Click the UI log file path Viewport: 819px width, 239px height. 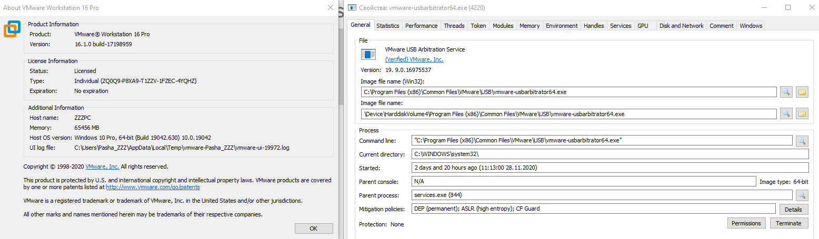(x=182, y=148)
